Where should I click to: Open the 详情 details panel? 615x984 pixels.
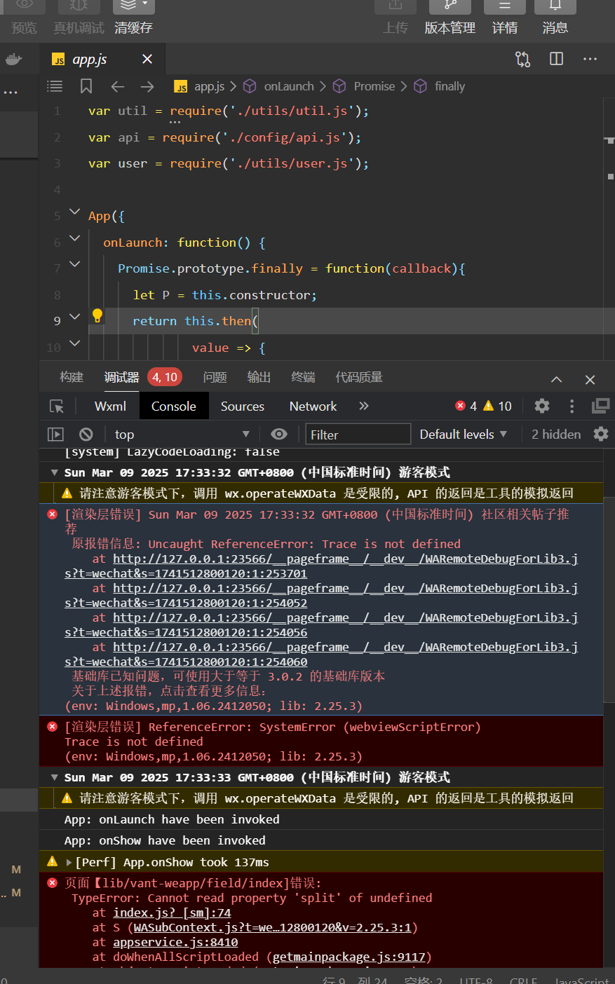505,15
